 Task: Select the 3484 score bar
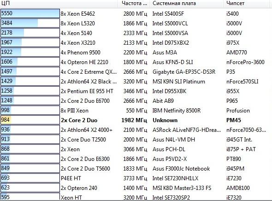30,23
